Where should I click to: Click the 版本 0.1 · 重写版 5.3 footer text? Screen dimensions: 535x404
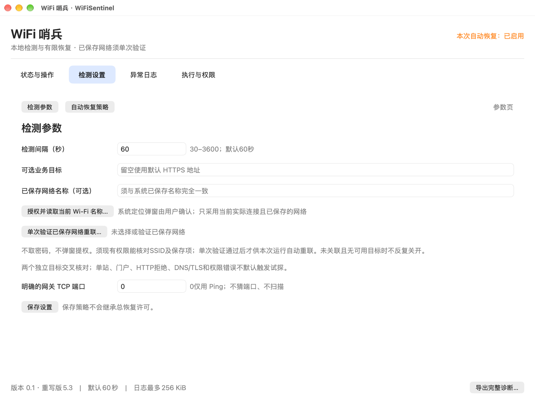coord(42,388)
